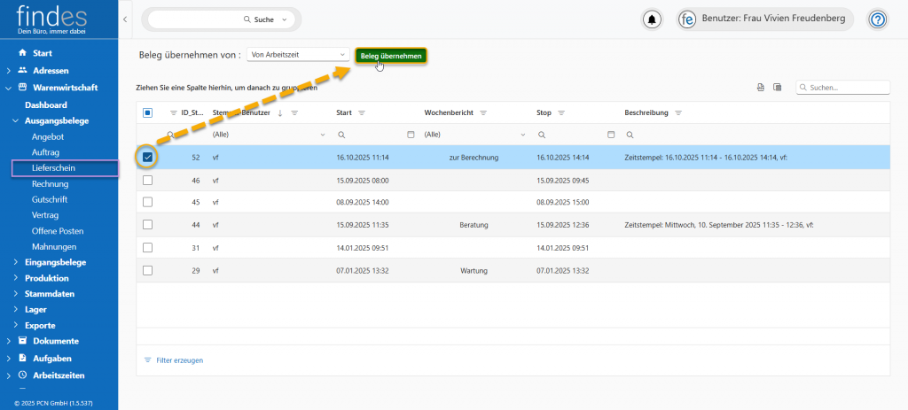Open Rechnung in the sidebar
Screen dimensions: 908x410
[x=50, y=184]
